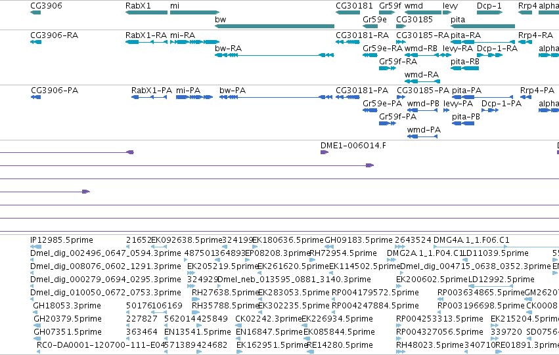Click the Gr59e-RA transcript label
559x355 pixels.
click(382, 48)
